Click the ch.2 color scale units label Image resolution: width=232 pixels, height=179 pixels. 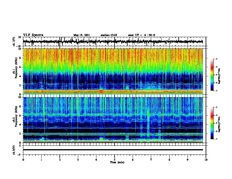pyautogui.click(x=219, y=124)
